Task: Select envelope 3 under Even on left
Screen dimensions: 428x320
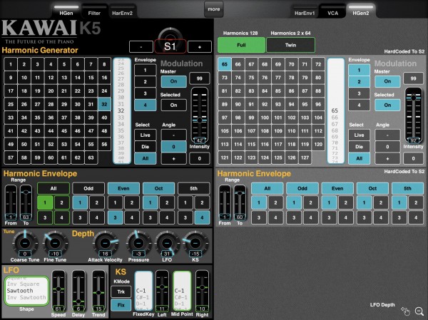Action: (115, 217)
